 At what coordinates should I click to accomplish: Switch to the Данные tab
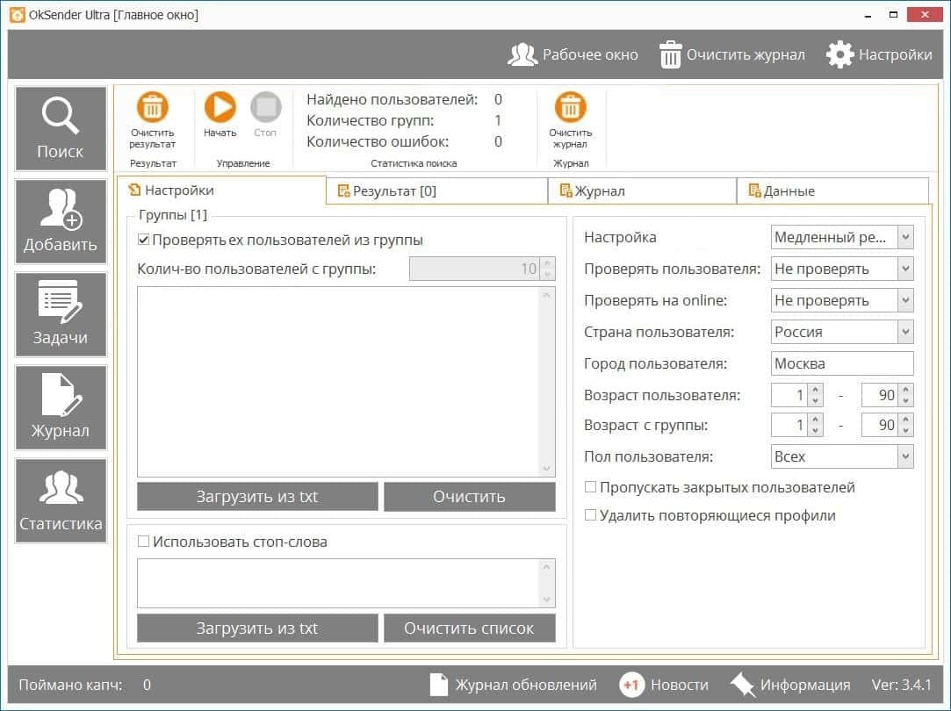[x=832, y=191]
